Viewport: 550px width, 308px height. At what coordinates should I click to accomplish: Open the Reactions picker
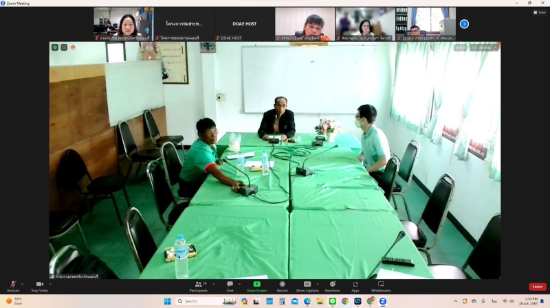click(x=332, y=285)
